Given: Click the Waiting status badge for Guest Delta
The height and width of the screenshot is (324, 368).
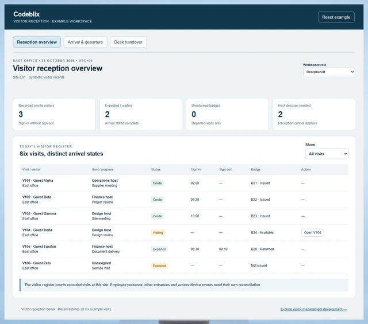Looking at the screenshot, I should point(158,233).
